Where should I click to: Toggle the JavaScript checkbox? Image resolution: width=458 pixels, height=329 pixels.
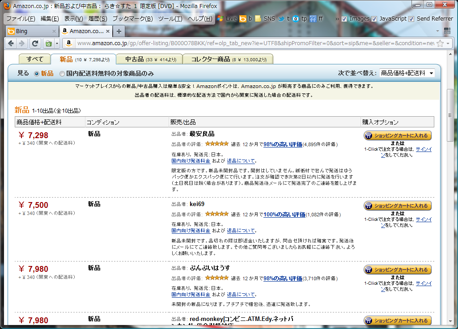pyautogui.click(x=374, y=19)
